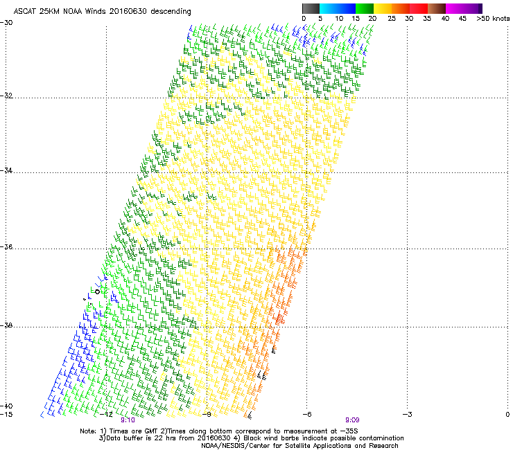This screenshot has height=450, width=513.
Task: Click the yellow 20-25 knots color swatch
Action: [x=383, y=8]
